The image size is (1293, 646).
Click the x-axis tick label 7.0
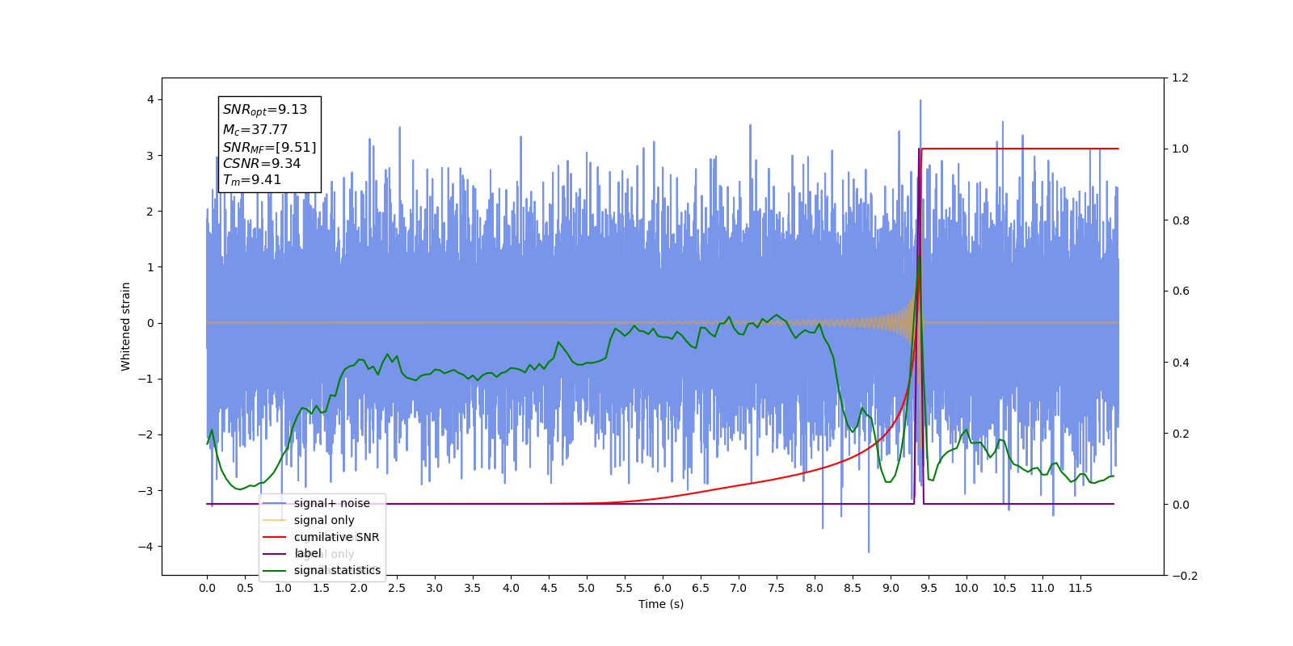pyautogui.click(x=739, y=588)
